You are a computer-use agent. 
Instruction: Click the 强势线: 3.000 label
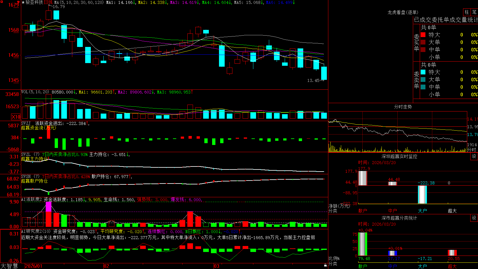(153, 200)
